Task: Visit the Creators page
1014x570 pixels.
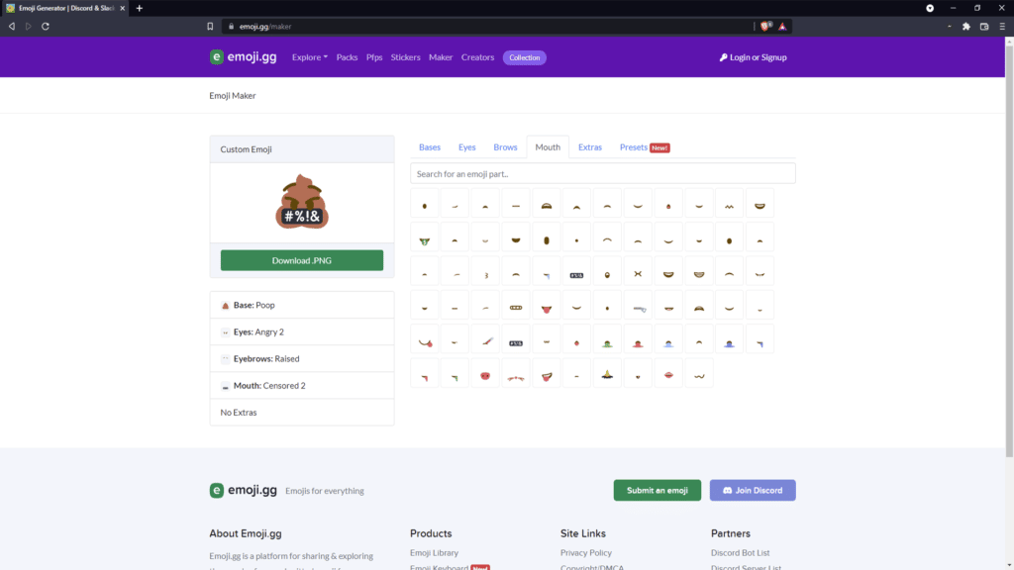Action: tap(477, 56)
